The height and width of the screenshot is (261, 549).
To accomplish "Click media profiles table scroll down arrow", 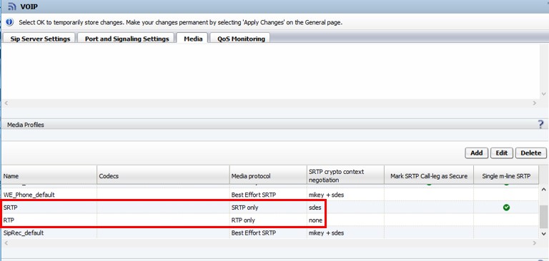I will coord(543,233).
